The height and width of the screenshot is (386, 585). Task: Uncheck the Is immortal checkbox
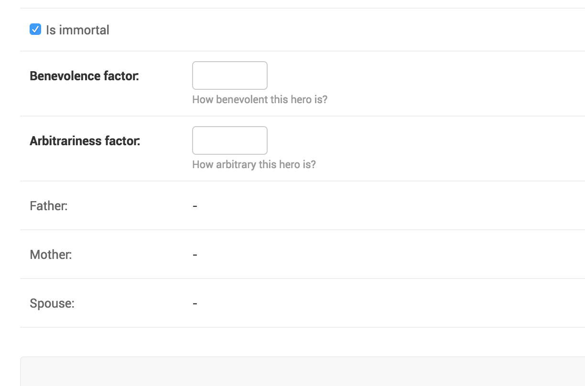[35, 30]
